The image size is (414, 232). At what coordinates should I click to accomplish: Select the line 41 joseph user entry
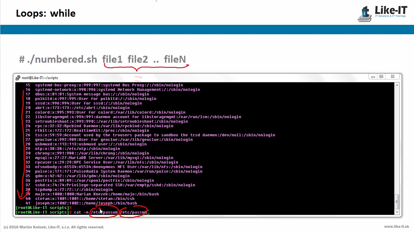(x=86, y=203)
